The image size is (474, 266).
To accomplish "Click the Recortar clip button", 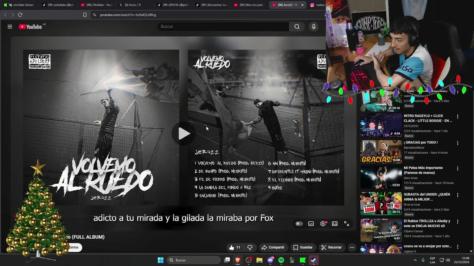I will coord(331,248).
